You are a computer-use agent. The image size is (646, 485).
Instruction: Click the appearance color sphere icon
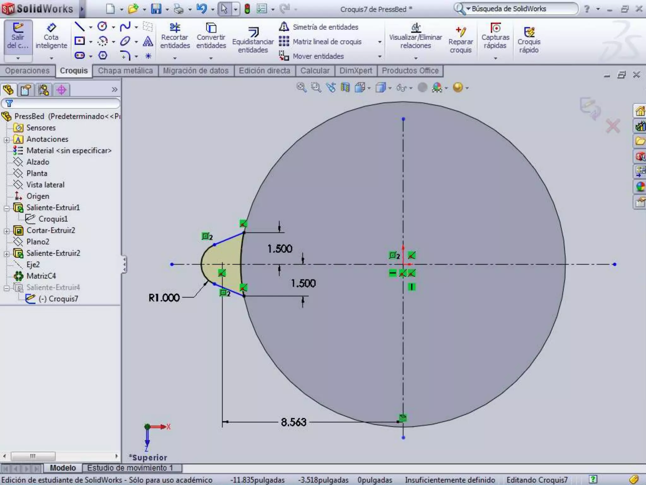[437, 87]
